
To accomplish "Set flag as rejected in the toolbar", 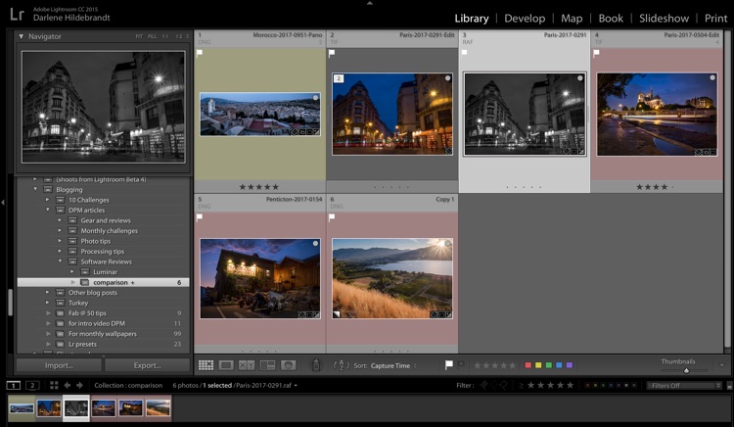I will [x=461, y=363].
